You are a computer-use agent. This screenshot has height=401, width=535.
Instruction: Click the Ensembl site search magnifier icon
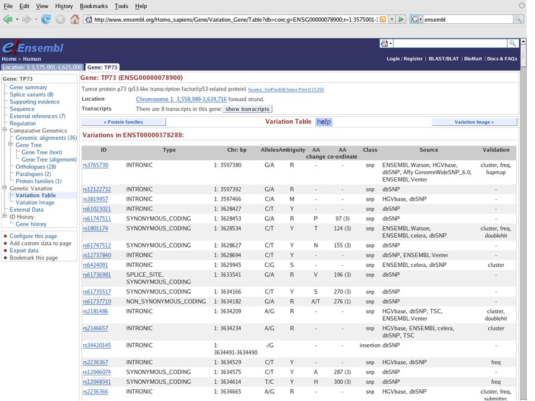coord(513,43)
